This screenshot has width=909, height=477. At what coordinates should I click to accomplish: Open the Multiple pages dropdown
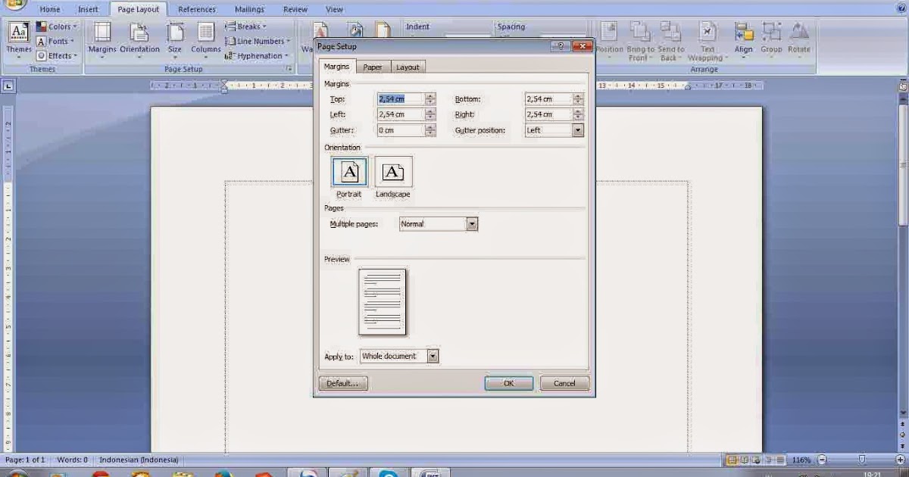(472, 224)
